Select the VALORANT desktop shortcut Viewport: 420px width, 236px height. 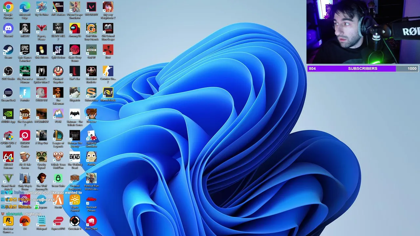[x=91, y=7]
